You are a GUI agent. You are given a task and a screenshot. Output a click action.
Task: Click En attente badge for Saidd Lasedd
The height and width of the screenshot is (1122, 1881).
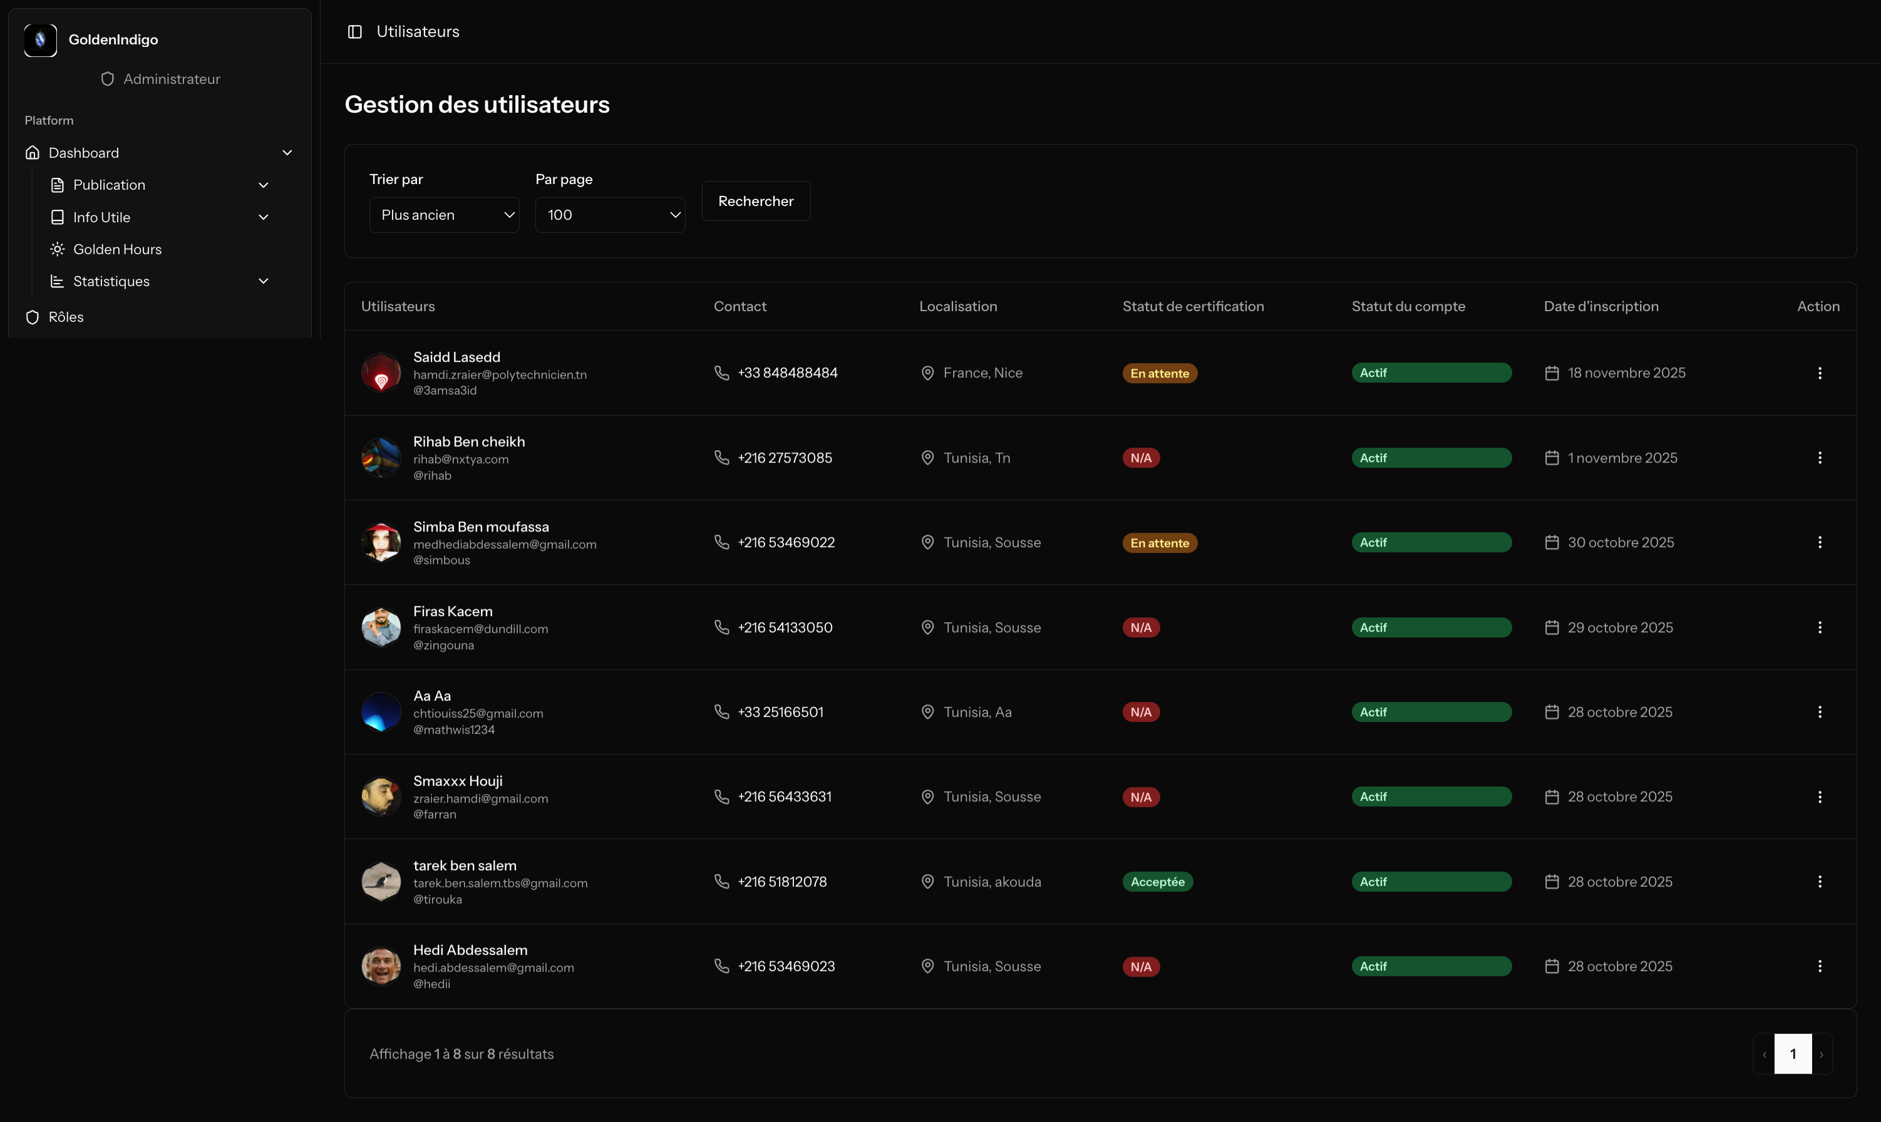click(1160, 374)
